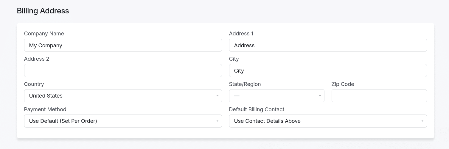Click the Company Name input field

123,45
